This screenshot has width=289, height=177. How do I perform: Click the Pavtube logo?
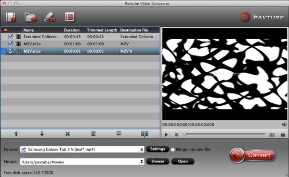(x=262, y=17)
